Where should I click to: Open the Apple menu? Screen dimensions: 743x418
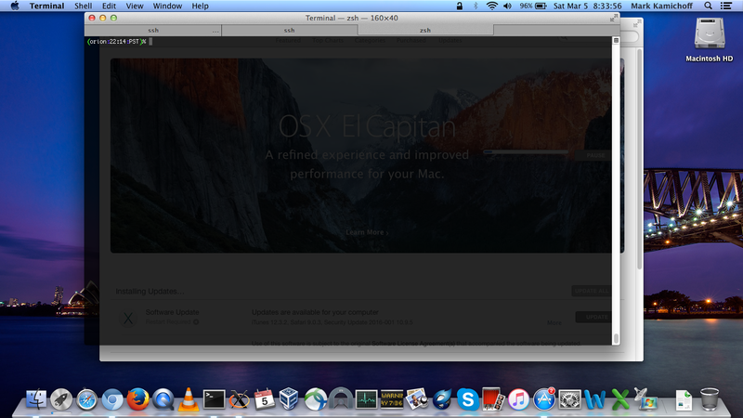(x=15, y=6)
